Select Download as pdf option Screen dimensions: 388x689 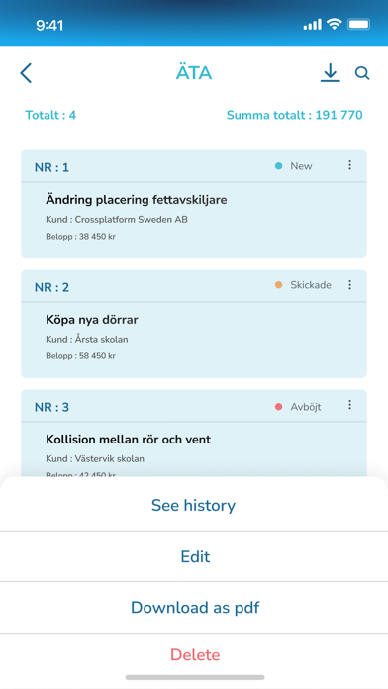(194, 607)
